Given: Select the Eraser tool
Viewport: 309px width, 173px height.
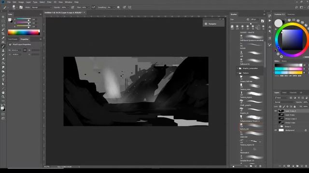Looking at the screenshot, I should tap(3, 59).
